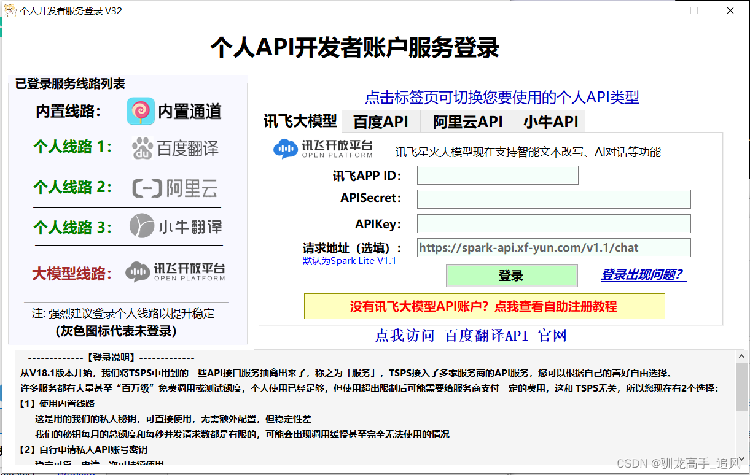Switch to the 百度API tab

coord(381,122)
